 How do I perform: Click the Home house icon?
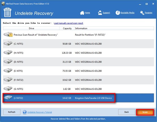82,13
